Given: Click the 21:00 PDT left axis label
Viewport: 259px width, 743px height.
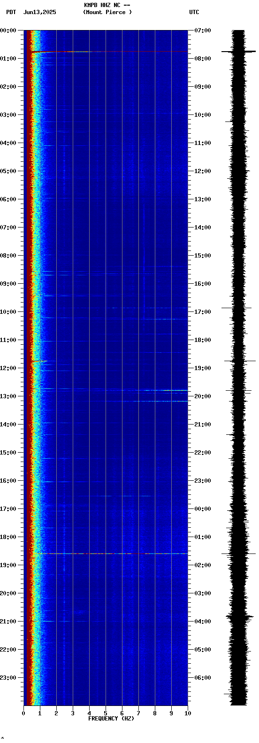Looking at the screenshot, I should click(x=8, y=622).
